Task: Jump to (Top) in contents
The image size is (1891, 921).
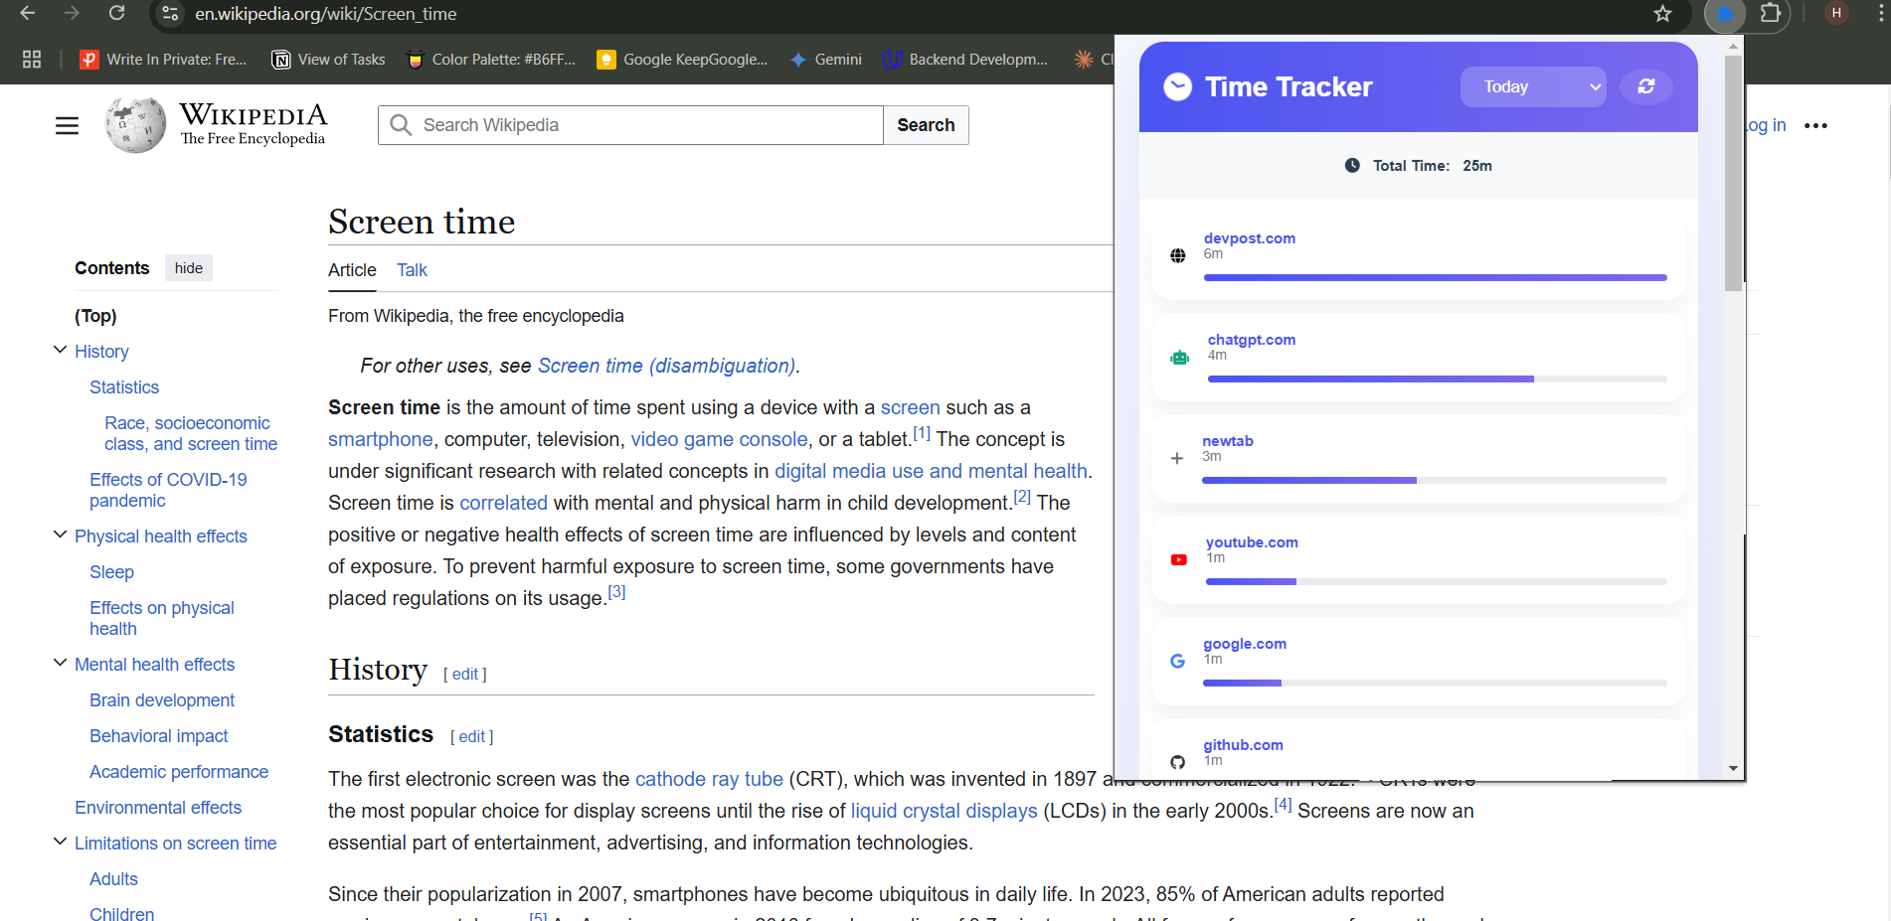Action: click(95, 316)
